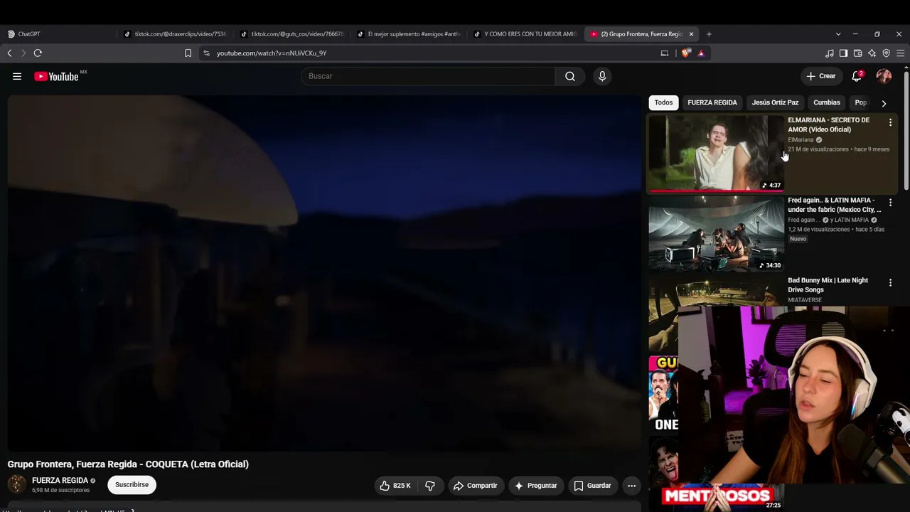Switch to the draxerclips TikTok tab
This screenshot has height=512, width=910.
(176, 34)
